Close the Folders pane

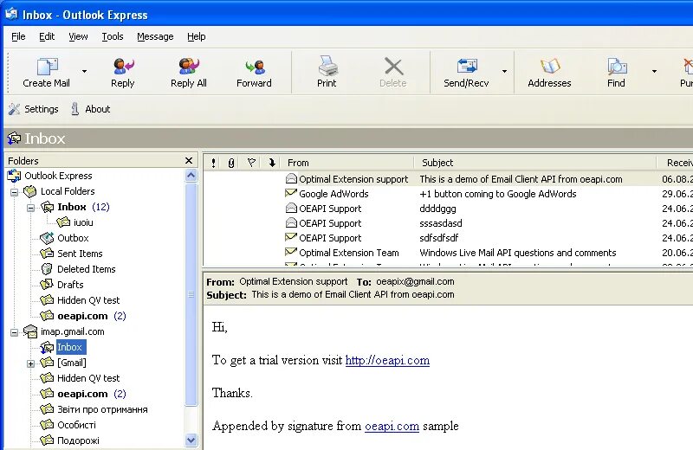tap(189, 161)
